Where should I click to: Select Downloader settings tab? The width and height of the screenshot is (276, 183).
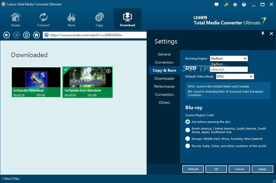164,79
